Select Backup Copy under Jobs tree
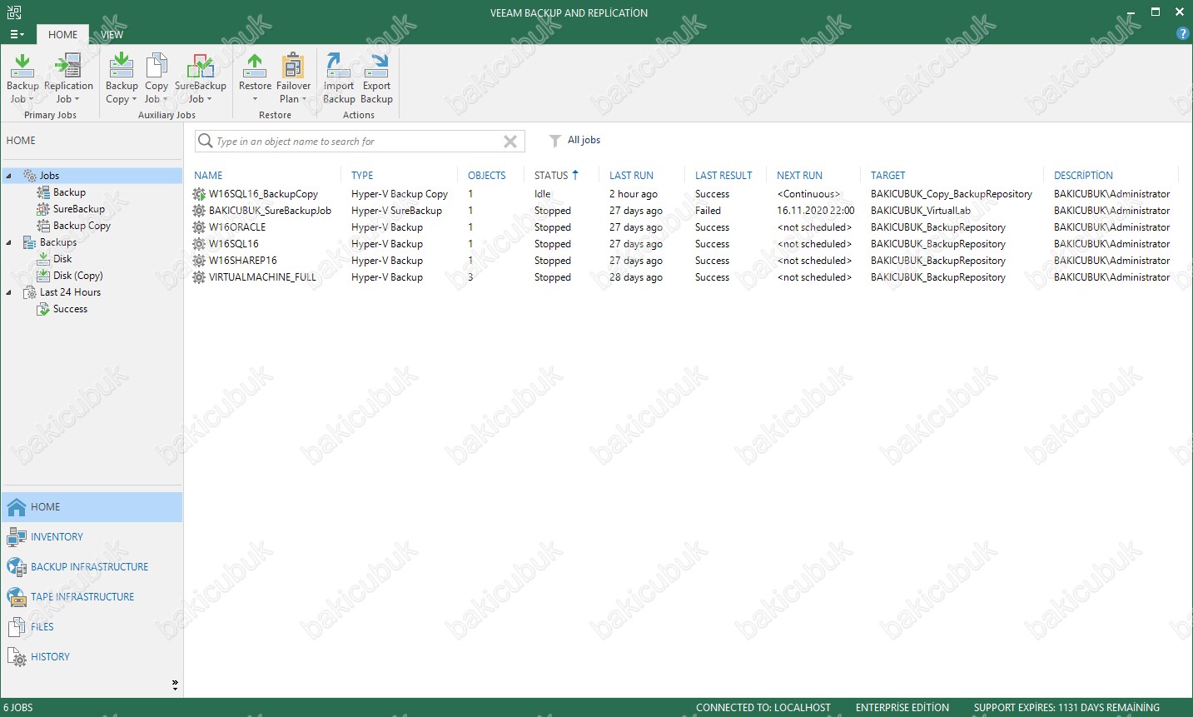The height and width of the screenshot is (717, 1193). point(82,226)
